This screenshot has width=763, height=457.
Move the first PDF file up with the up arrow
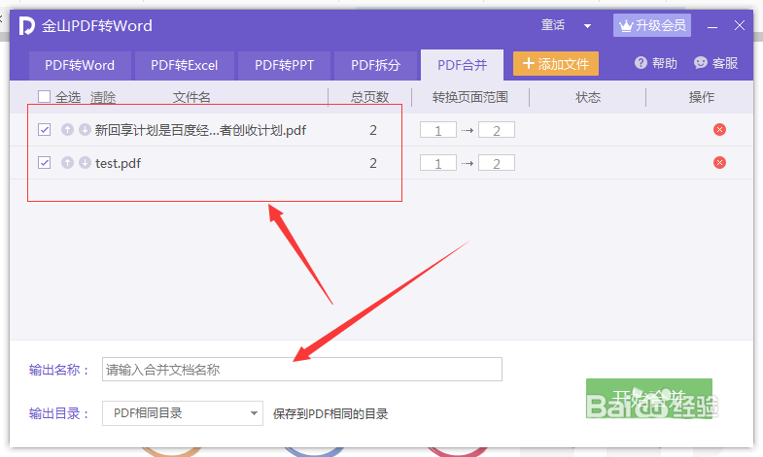click(x=67, y=130)
